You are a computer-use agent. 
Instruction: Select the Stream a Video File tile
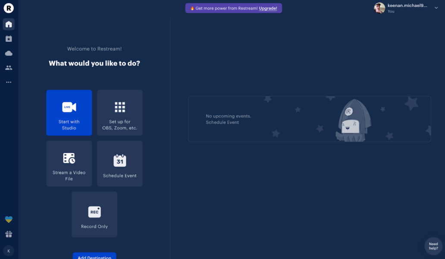[x=69, y=164]
